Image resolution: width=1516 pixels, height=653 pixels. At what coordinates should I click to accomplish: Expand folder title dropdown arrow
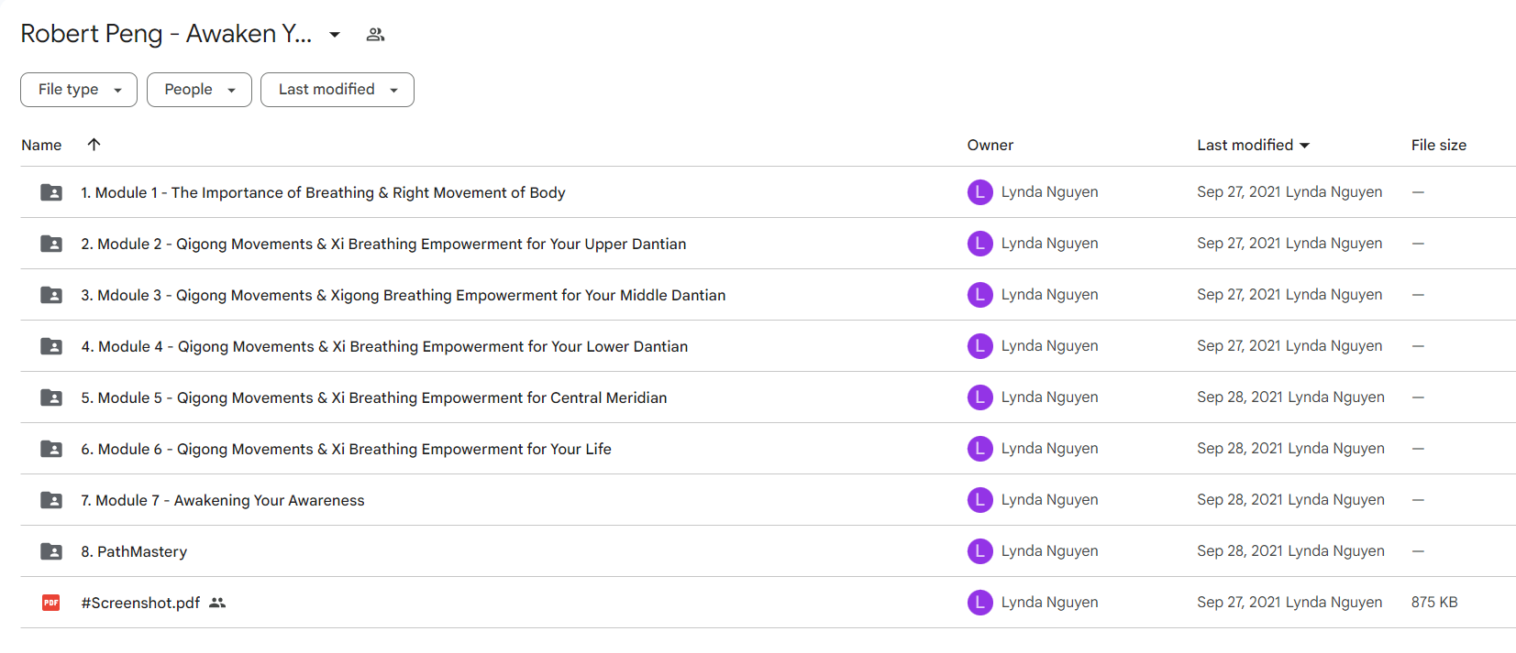[x=335, y=35]
